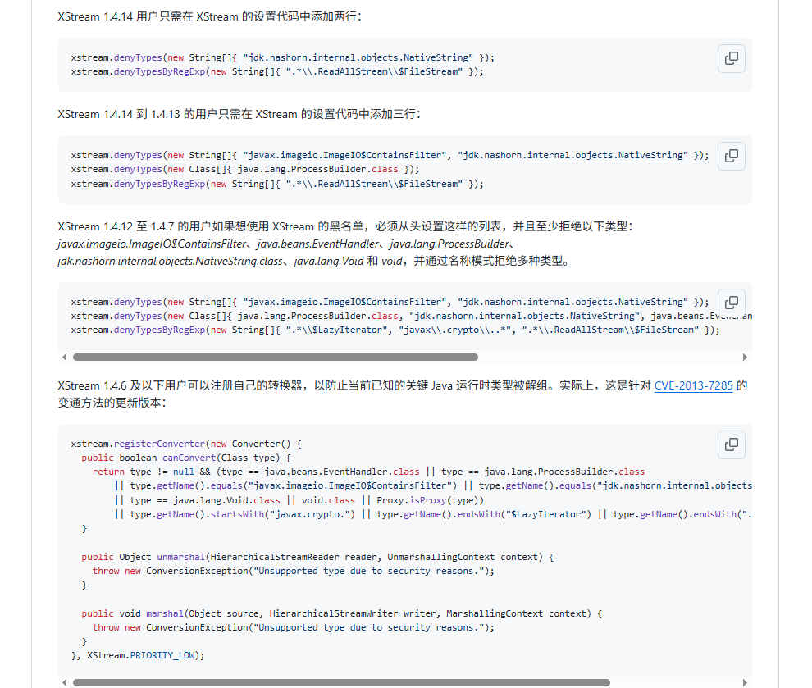Click the text 'XStream 1.4.6 及以下用户可以注册自己的转换器'
The height and width of the screenshot is (688, 812).
(180, 385)
